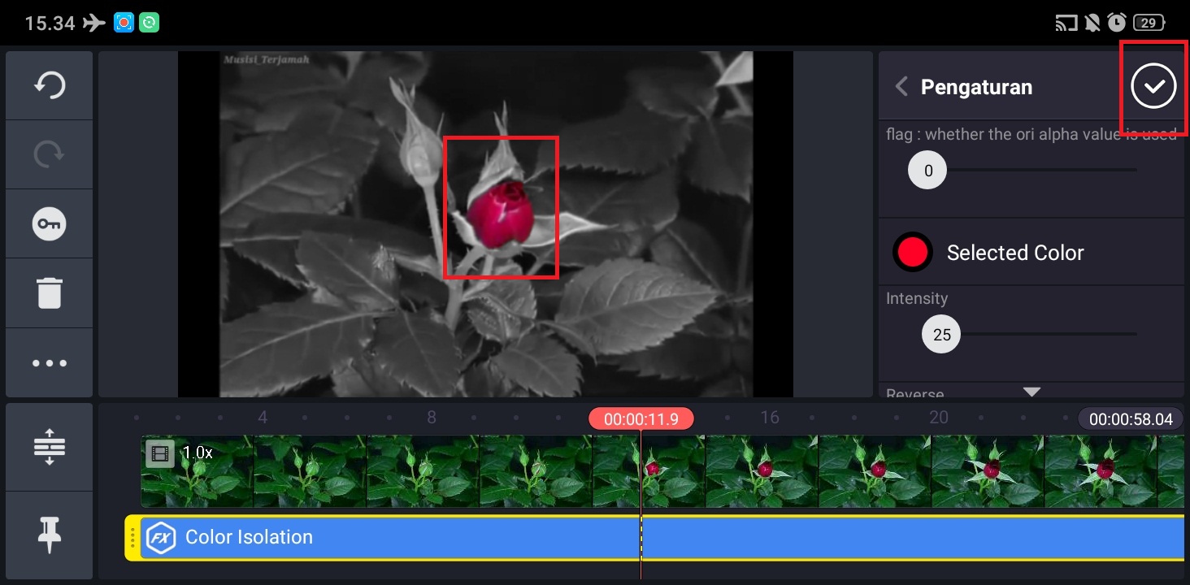Image resolution: width=1190 pixels, height=585 pixels.
Task: Tap the total duration 00:00:58.04
Action: point(1131,419)
